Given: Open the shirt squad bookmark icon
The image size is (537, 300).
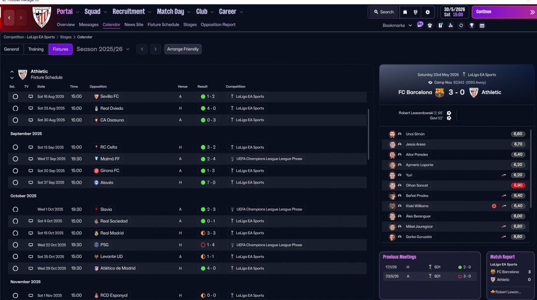Looking at the screenshot, I should tap(430, 26).
